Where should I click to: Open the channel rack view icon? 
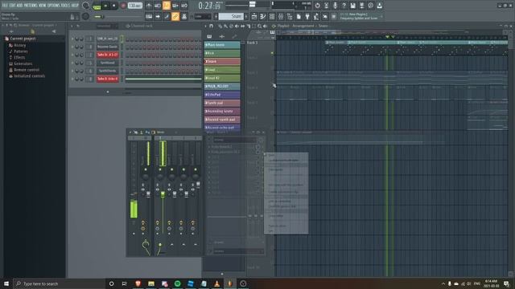click(272, 16)
